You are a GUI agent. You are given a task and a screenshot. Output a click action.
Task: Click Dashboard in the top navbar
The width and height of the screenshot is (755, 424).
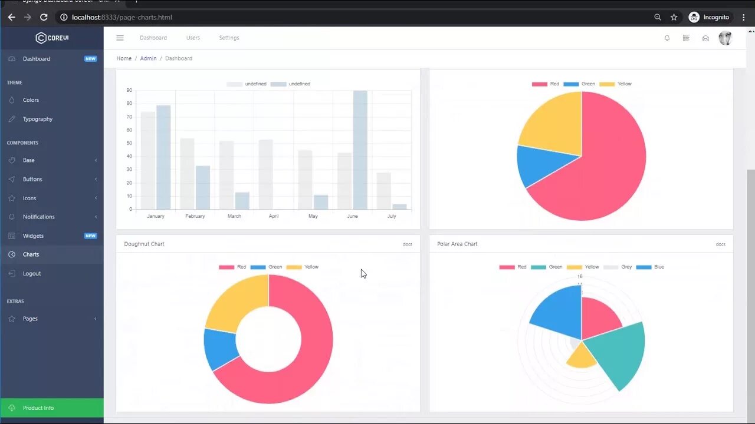tap(153, 38)
